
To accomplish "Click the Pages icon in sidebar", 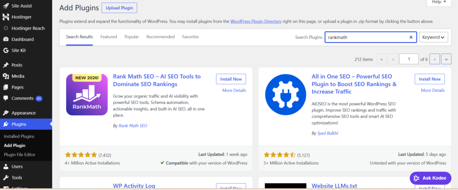I will [x=5, y=87].
